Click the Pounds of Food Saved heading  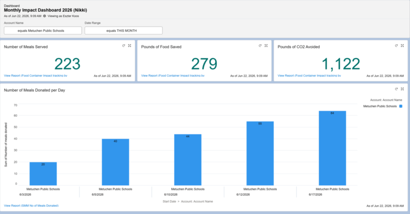161,47
